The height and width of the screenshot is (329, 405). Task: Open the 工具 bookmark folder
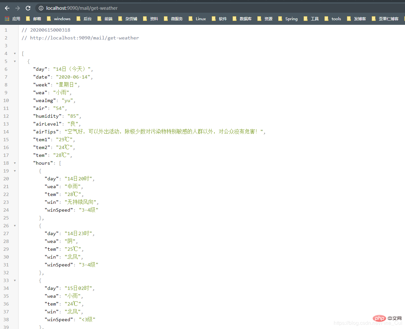point(311,19)
